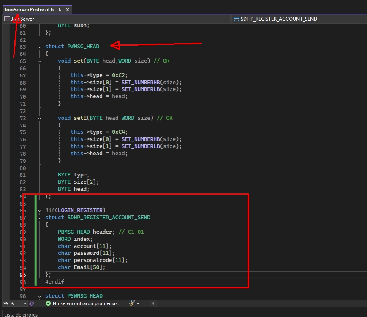Click 'BYTE type;' on line 81

73,175
